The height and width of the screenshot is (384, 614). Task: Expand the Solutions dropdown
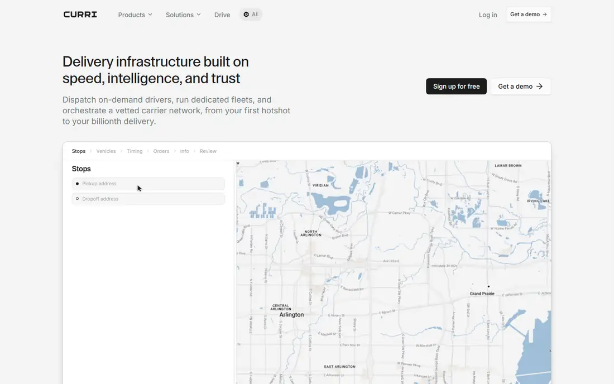[x=183, y=15]
